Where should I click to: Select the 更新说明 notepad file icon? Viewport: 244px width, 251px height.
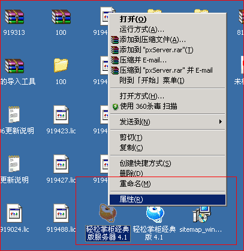14,164
